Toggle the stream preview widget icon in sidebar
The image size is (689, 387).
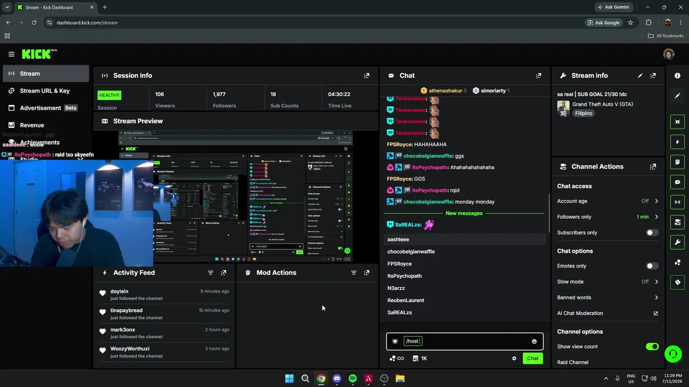click(x=677, y=122)
